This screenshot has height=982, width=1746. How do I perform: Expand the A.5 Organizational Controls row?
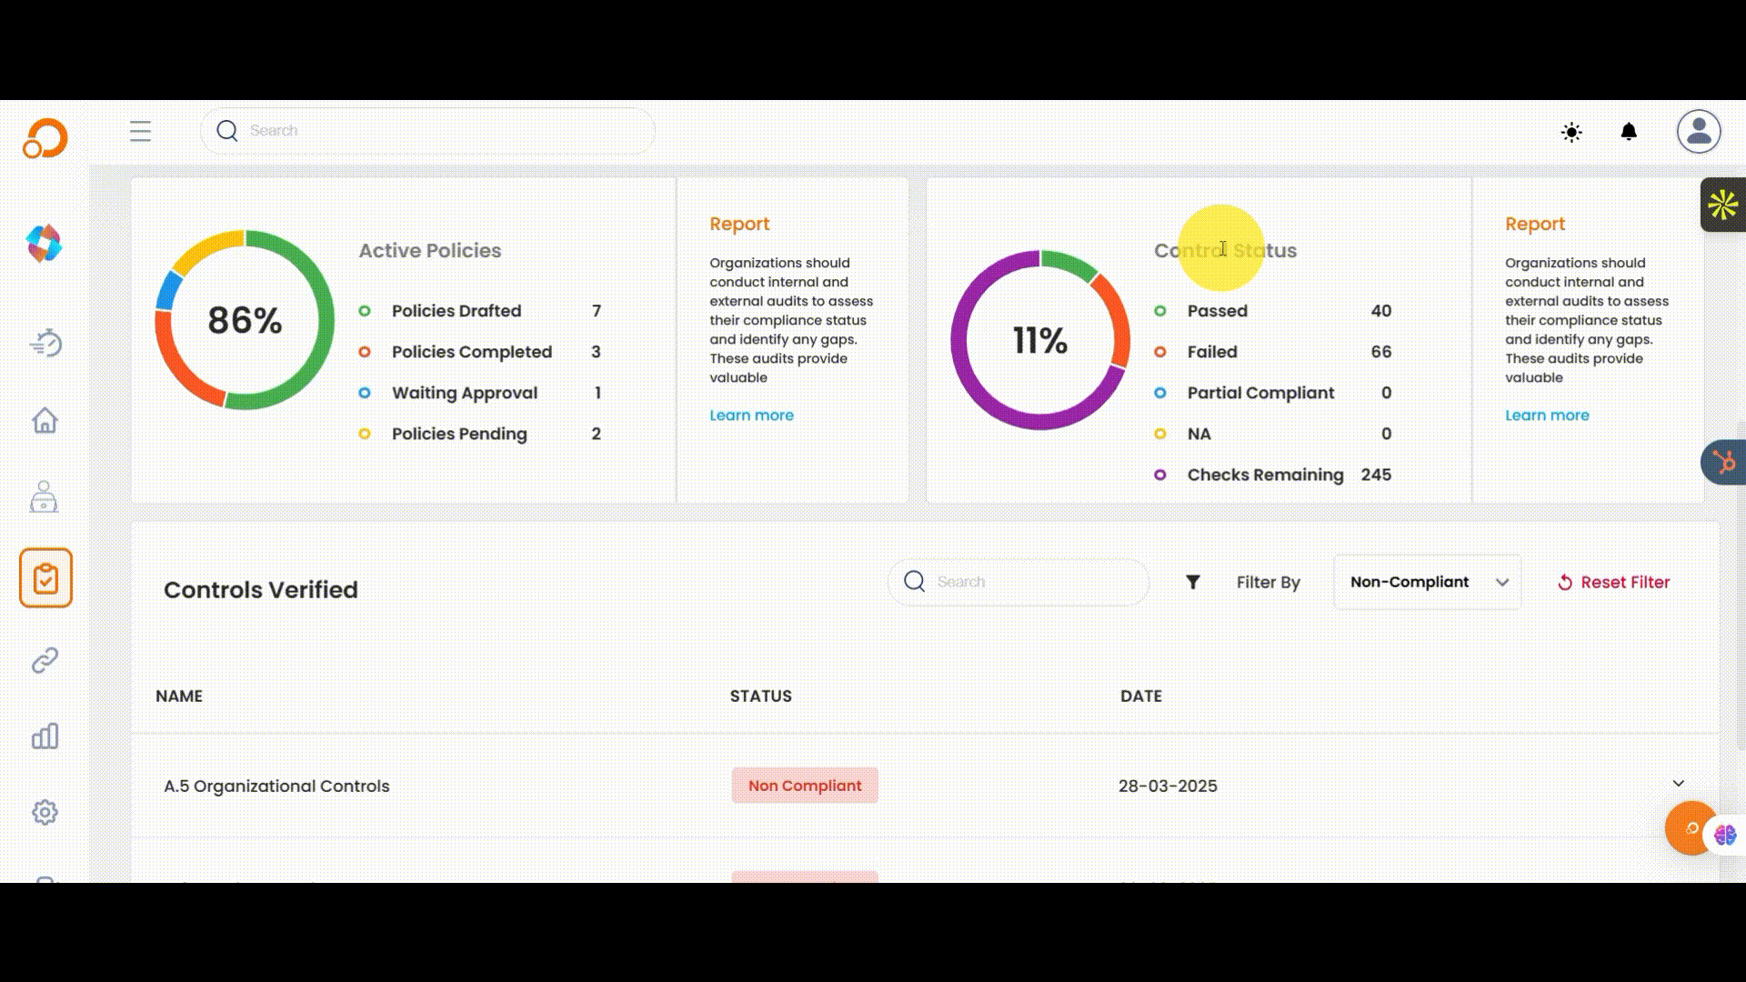1678,784
